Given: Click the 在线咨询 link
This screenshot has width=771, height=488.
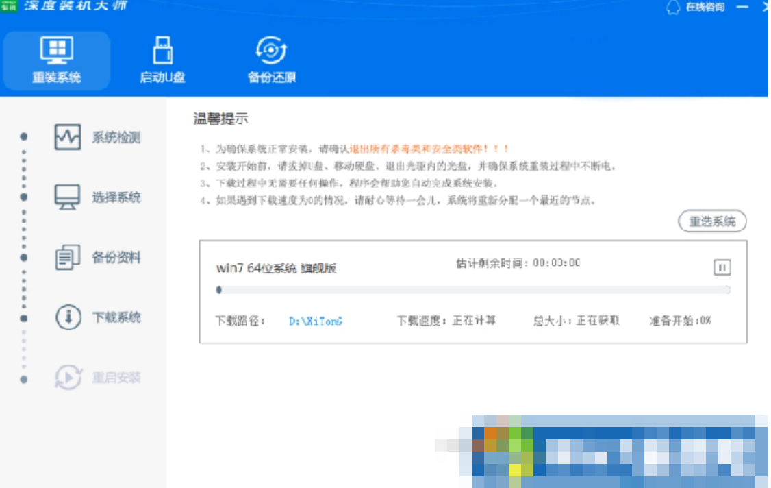Looking at the screenshot, I should pos(705,7).
